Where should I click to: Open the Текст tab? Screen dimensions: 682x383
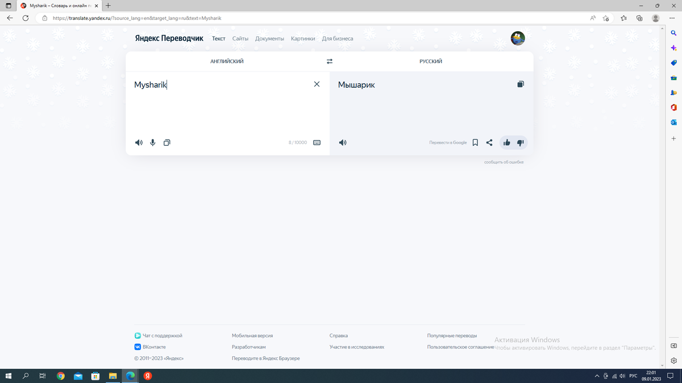click(219, 39)
